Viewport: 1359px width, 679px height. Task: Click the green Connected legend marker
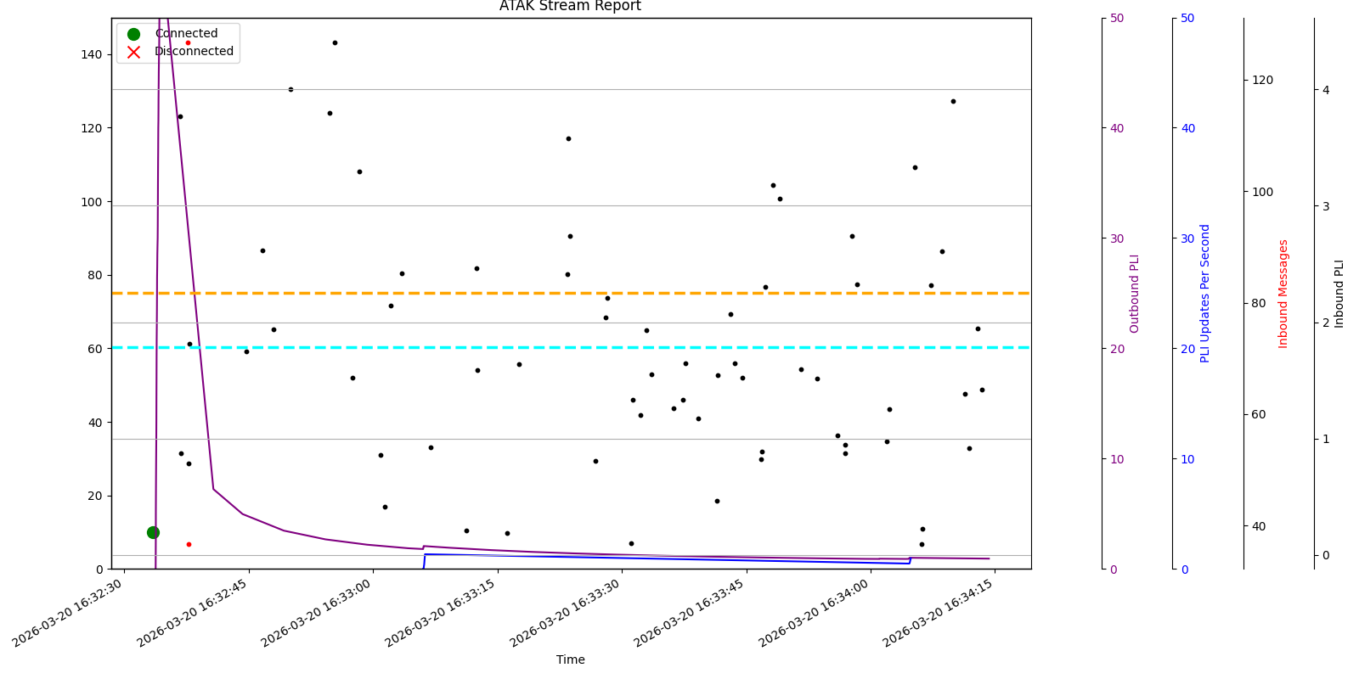[x=133, y=34]
